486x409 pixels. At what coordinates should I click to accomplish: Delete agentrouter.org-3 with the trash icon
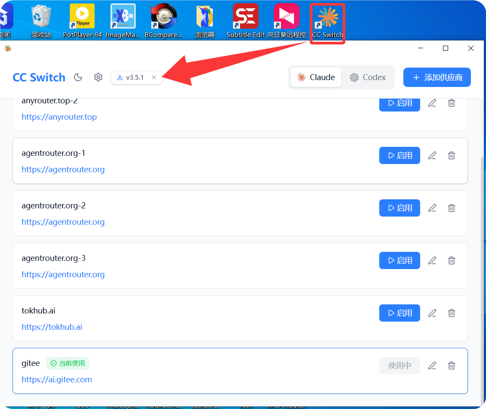point(452,260)
